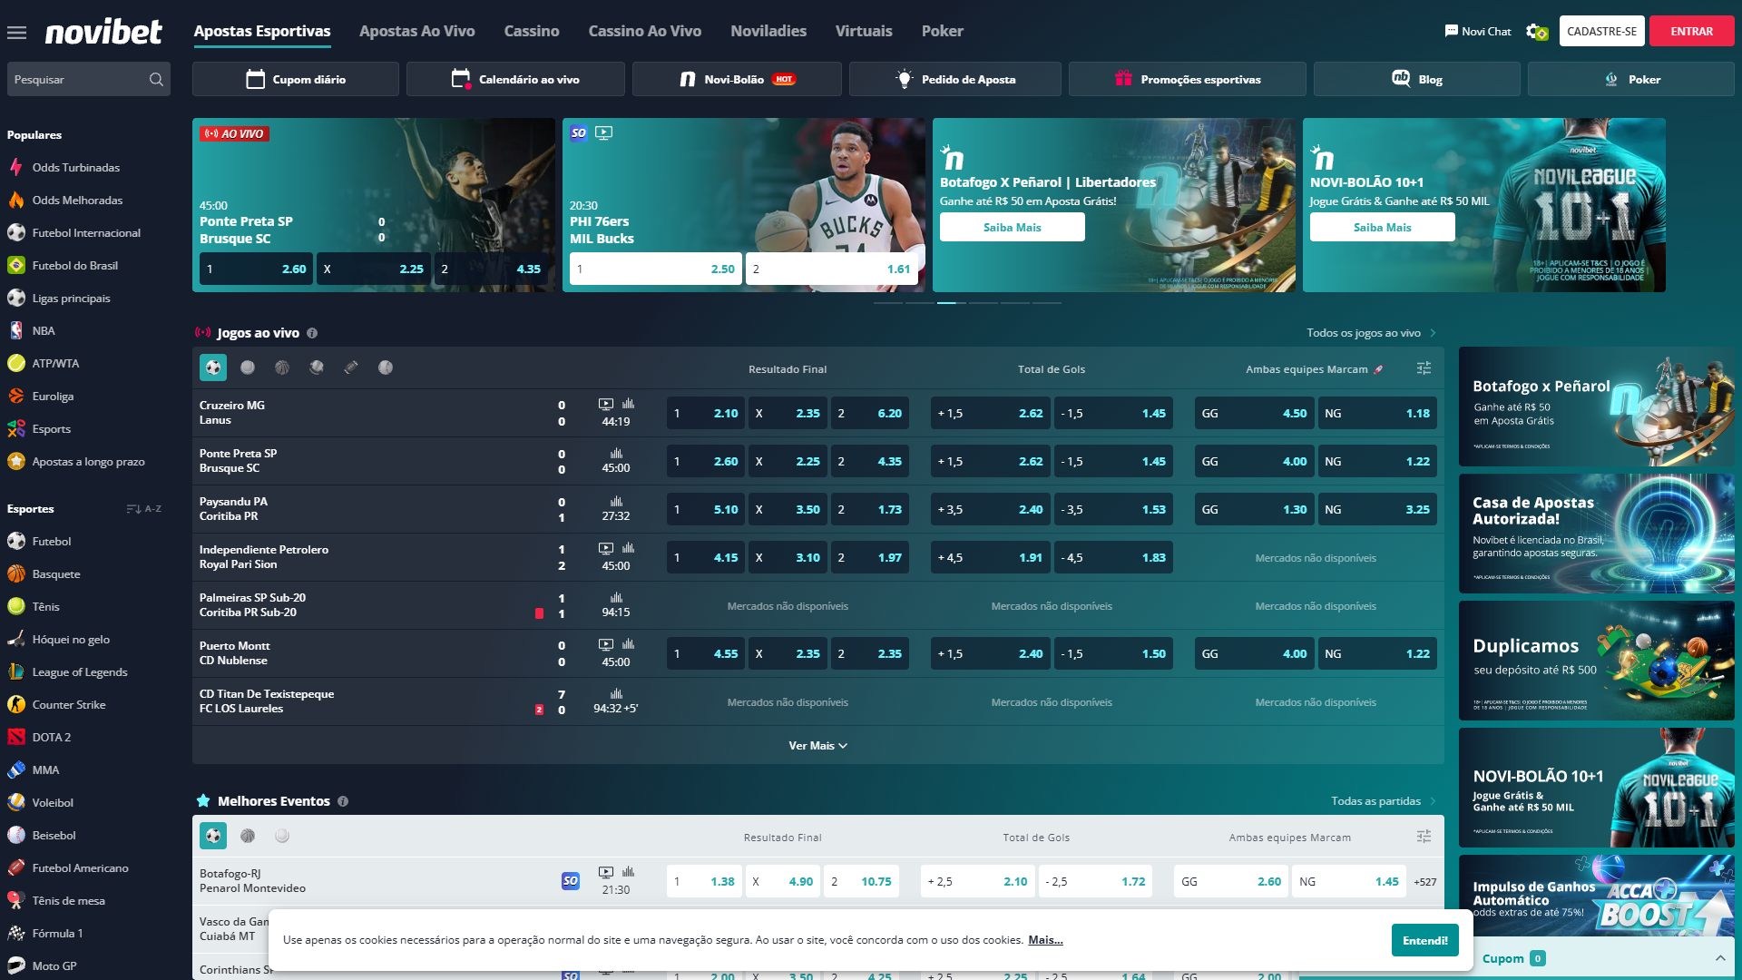This screenshot has width=1742, height=980.
Task: Click Saiba Mais on Botafogo banner
Action: click(x=1013, y=227)
